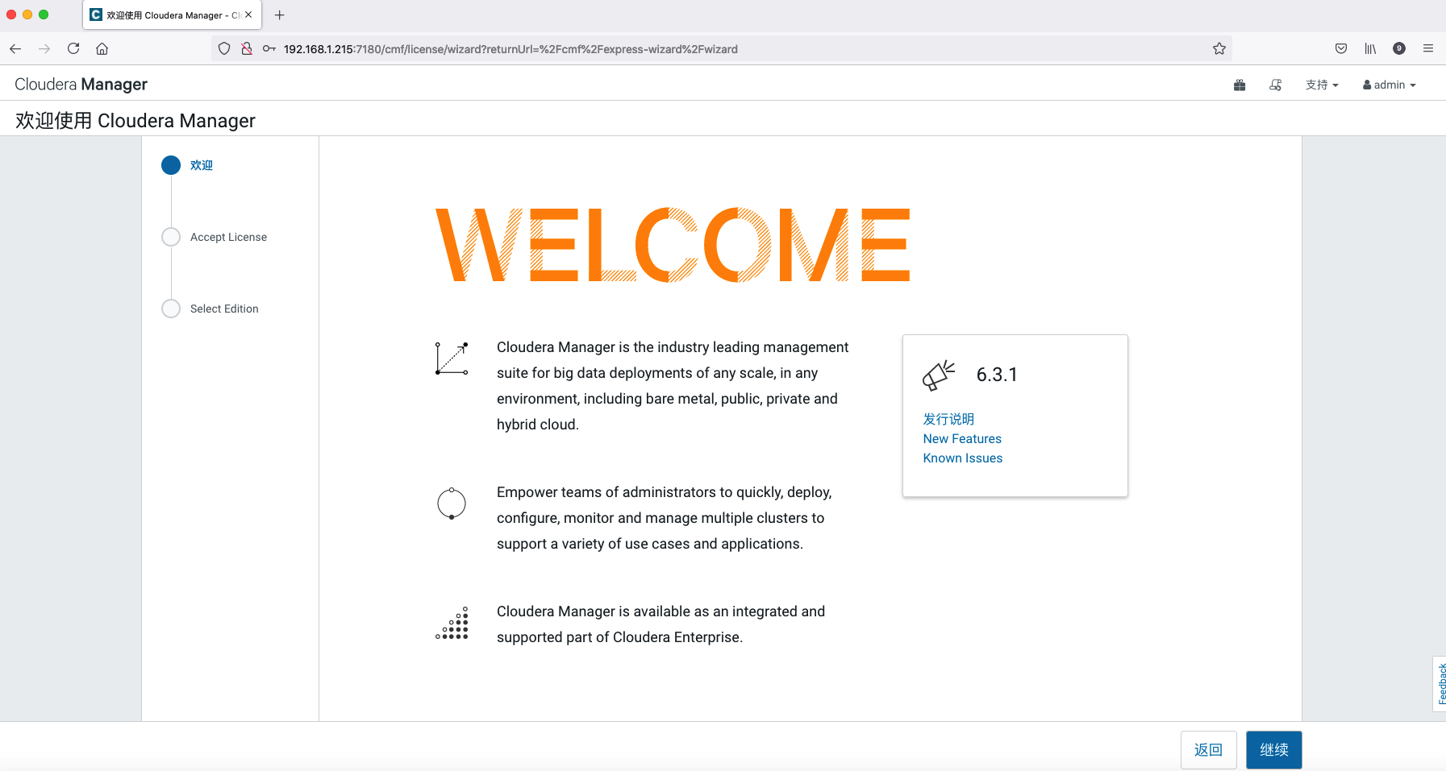This screenshot has width=1446, height=771.
Task: Click the circle icon beside Empower teams paragraph
Action: (452, 504)
